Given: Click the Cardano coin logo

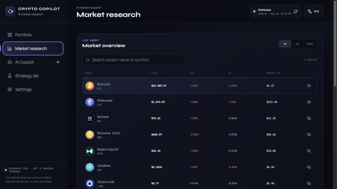Looking at the screenshot, I should click(x=90, y=167).
